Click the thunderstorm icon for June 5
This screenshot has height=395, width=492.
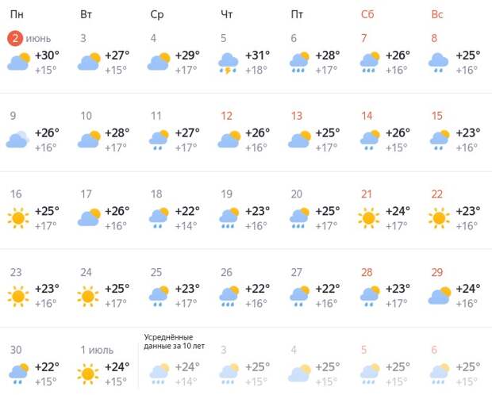(228, 63)
